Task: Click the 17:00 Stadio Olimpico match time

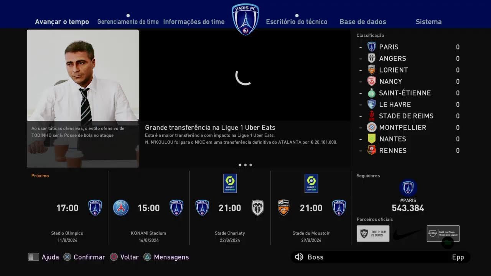Action: [x=68, y=208]
